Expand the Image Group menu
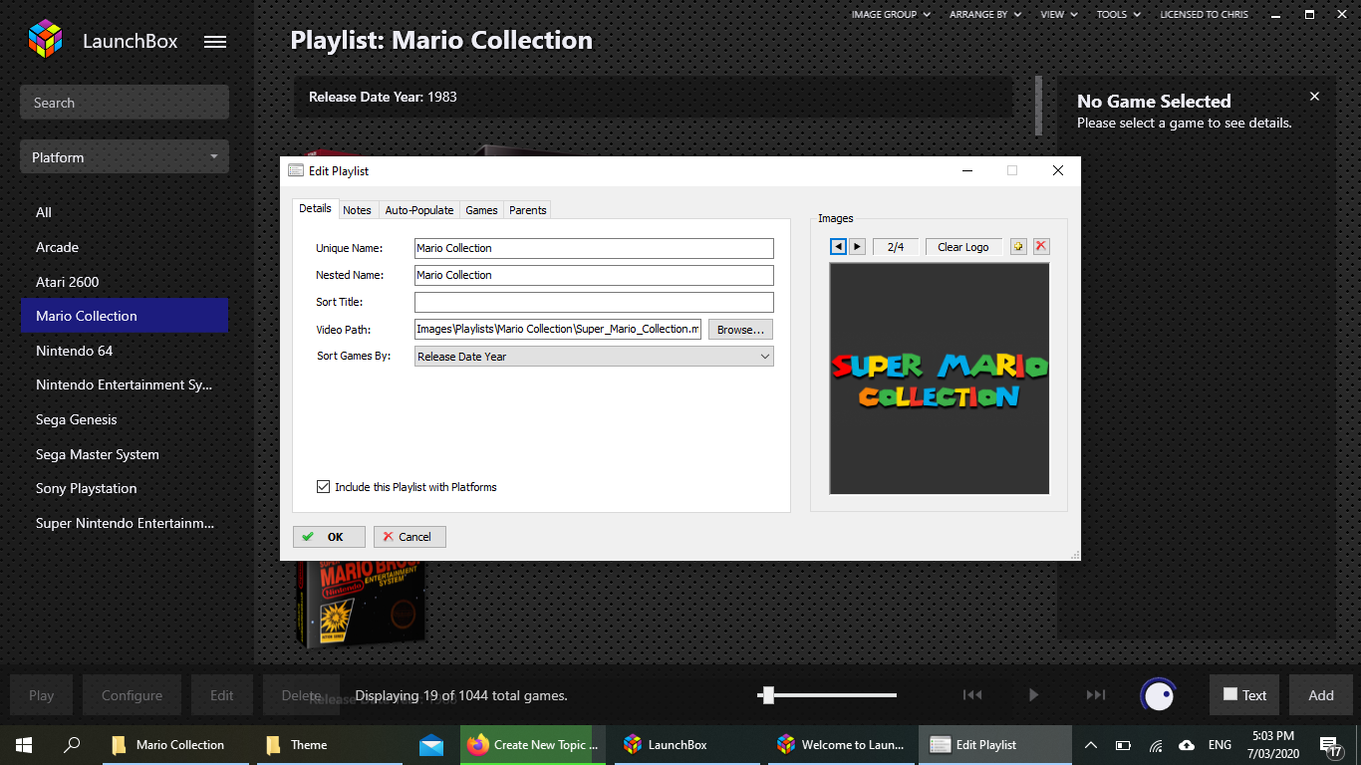Viewport: 1361px width, 765px height. click(x=891, y=14)
